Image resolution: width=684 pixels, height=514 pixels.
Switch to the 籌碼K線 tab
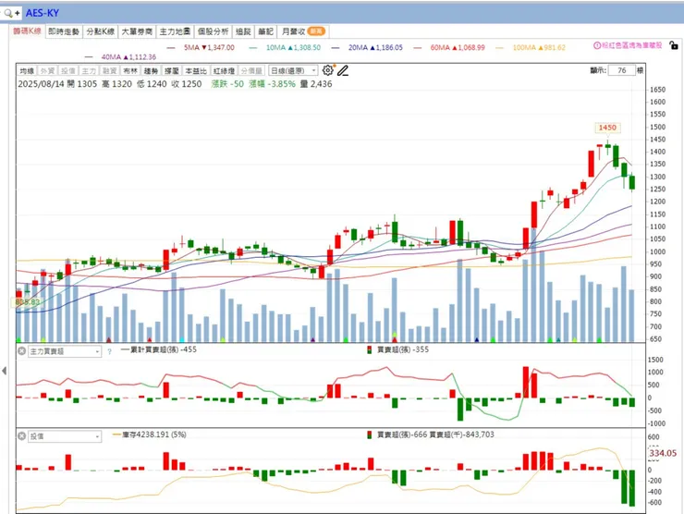click(x=27, y=31)
